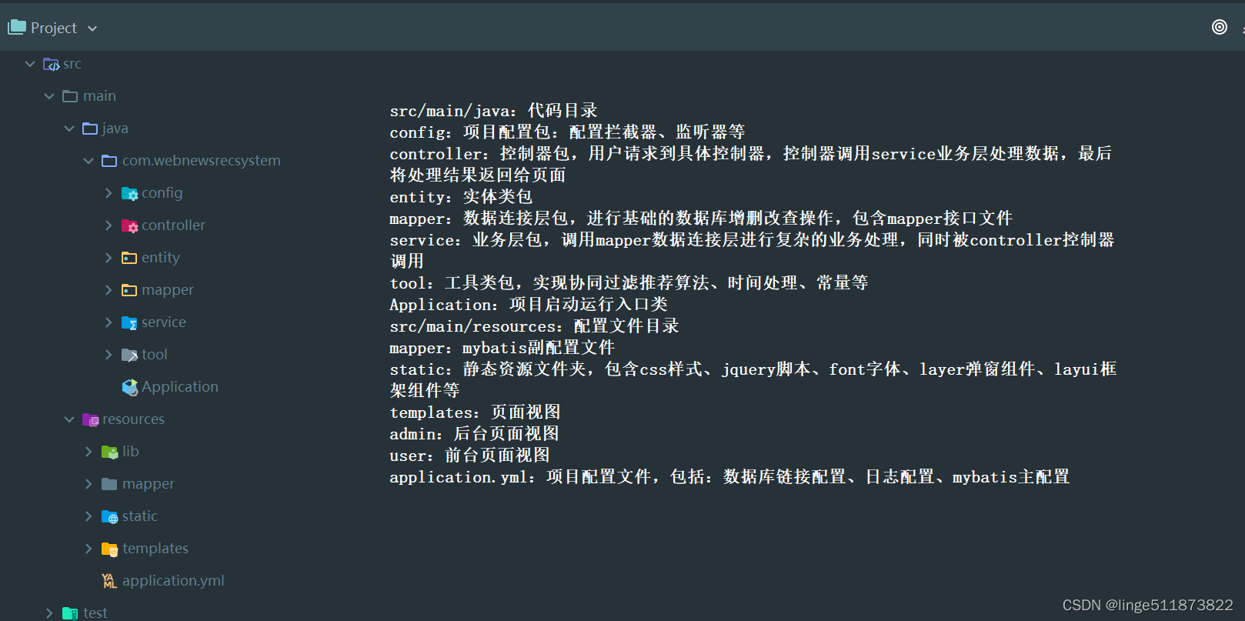This screenshot has height=621, width=1245.
Task: Select the main folder label
Action: 99,96
